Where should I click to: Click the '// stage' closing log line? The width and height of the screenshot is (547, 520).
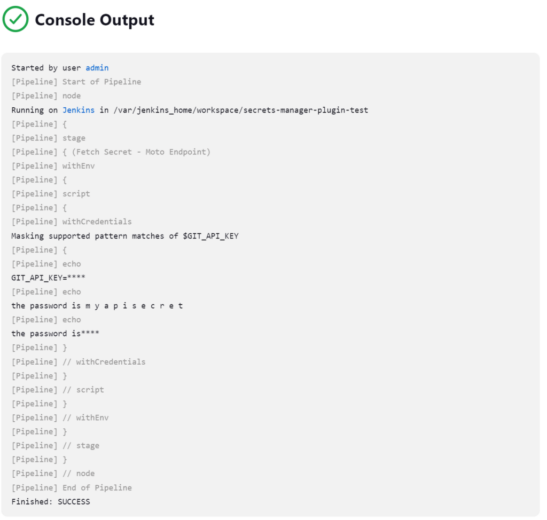(x=55, y=446)
